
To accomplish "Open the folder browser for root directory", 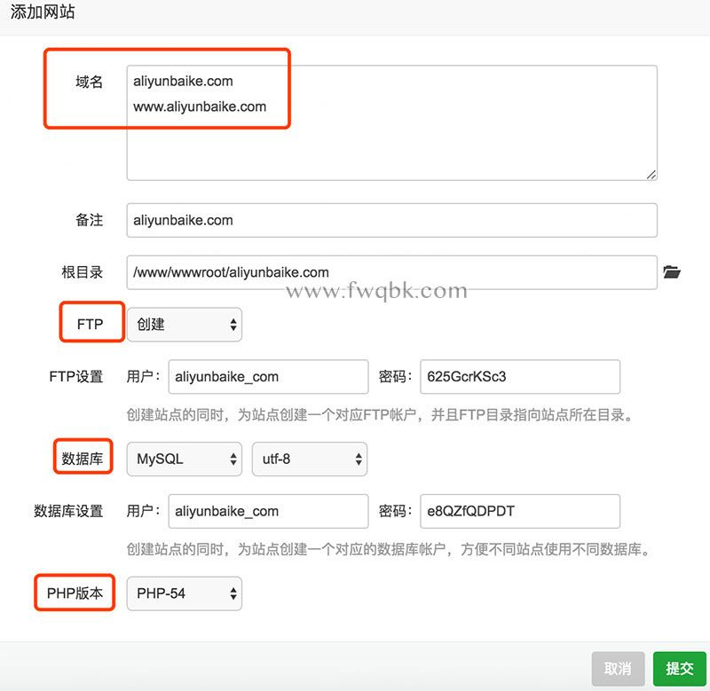I will [672, 272].
